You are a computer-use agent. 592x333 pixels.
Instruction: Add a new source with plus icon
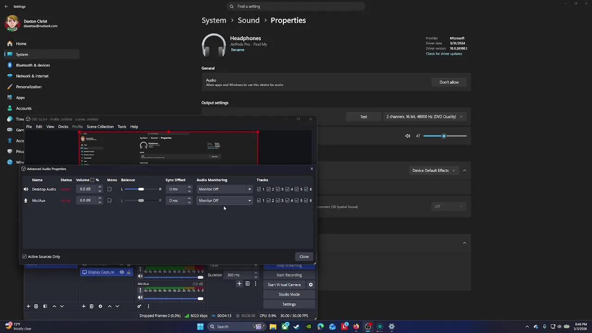[x=84, y=306]
